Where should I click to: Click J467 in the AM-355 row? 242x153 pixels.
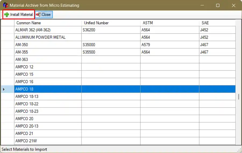click(x=217, y=52)
